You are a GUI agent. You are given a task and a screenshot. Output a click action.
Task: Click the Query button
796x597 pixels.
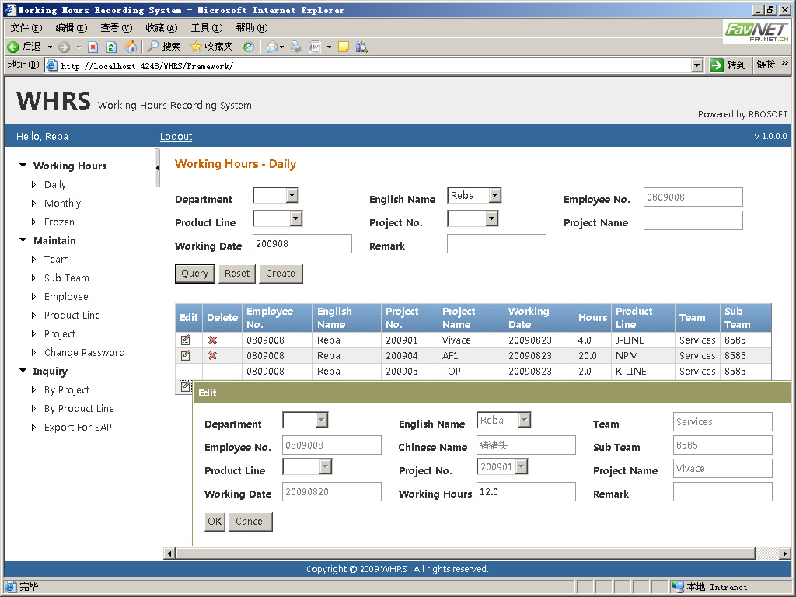(x=195, y=274)
